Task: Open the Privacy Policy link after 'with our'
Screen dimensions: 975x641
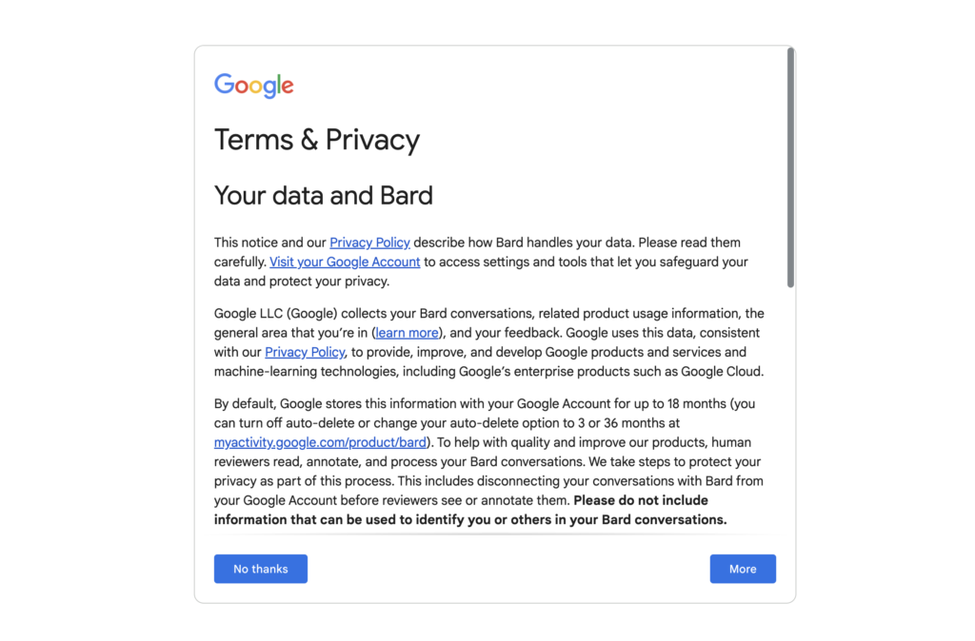Action: coord(305,352)
